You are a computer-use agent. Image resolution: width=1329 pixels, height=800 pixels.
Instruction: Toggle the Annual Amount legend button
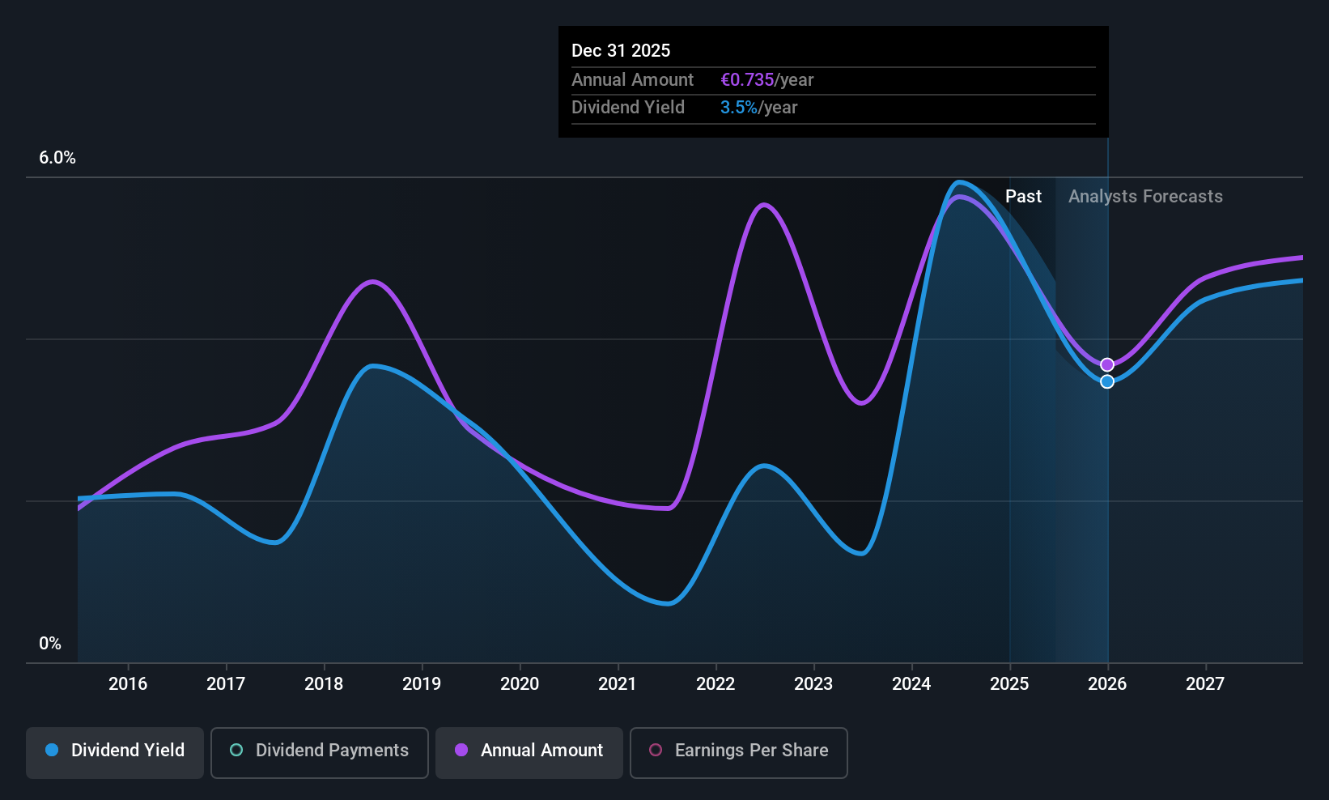pos(529,753)
